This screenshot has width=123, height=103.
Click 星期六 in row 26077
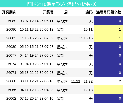click(x=62, y=56)
